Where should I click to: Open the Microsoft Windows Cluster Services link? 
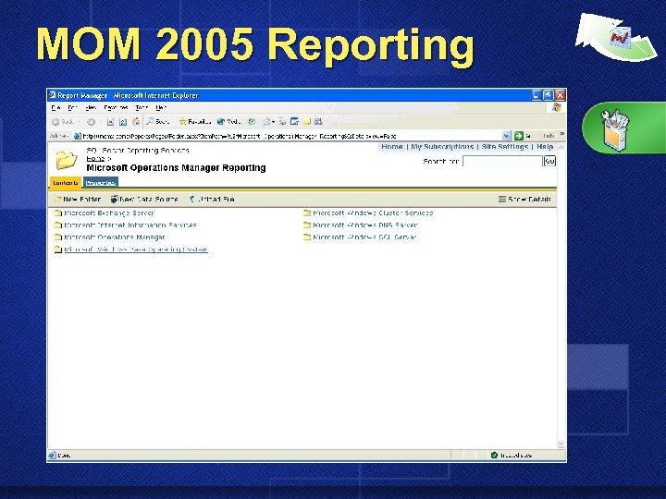coord(373,213)
